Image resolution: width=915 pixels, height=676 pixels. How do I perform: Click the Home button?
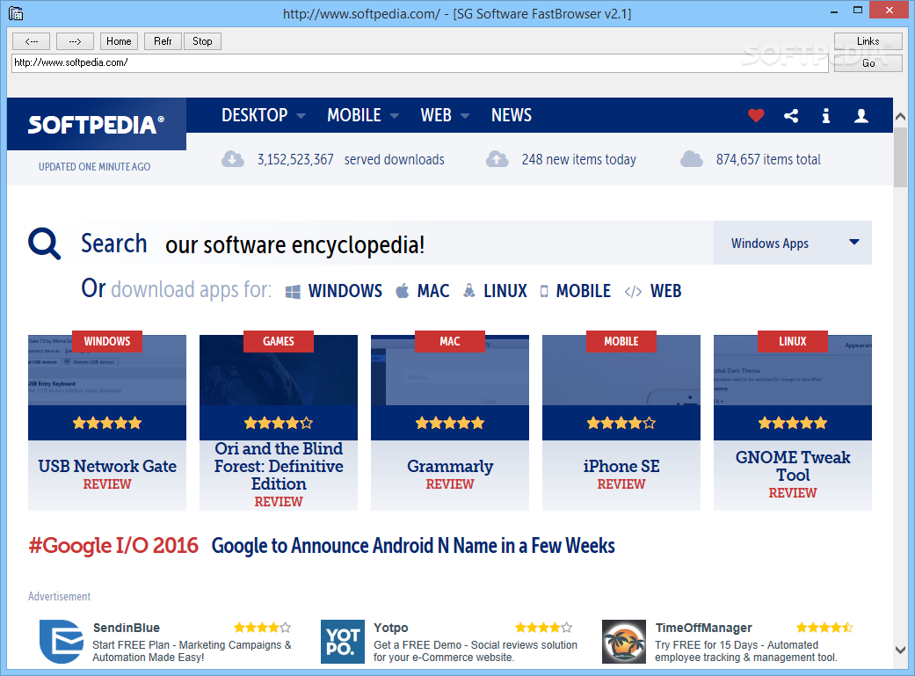point(119,41)
